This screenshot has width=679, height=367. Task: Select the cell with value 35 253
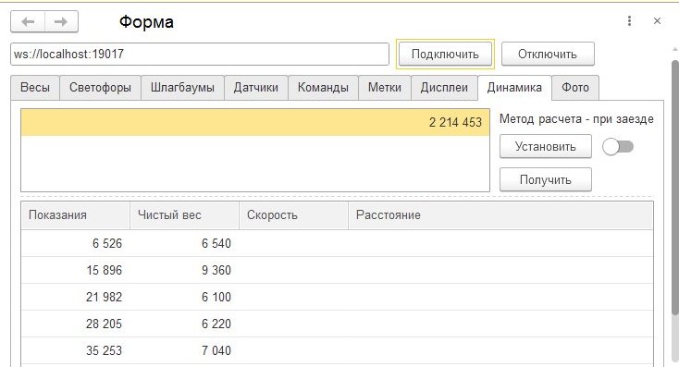[75, 350]
